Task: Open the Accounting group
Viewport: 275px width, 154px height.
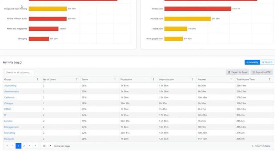Action: (x=10, y=86)
